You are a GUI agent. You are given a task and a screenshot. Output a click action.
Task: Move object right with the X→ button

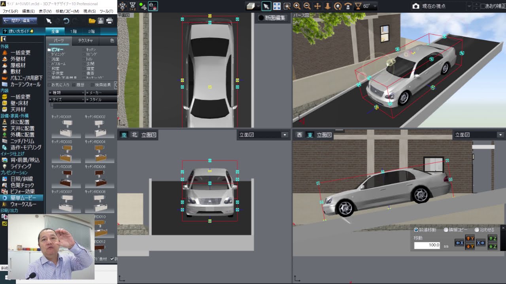click(480, 243)
